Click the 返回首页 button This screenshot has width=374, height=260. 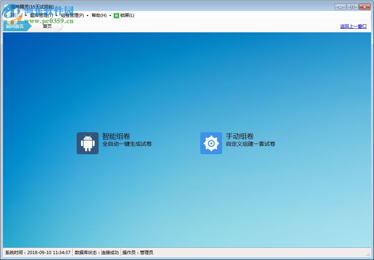pyautogui.click(x=15, y=26)
